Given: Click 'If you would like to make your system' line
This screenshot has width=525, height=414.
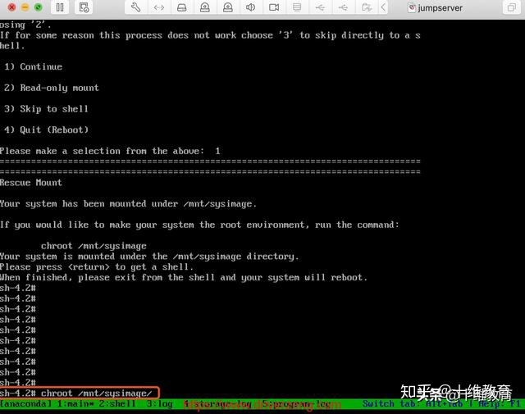Looking at the screenshot, I should pos(200,225).
